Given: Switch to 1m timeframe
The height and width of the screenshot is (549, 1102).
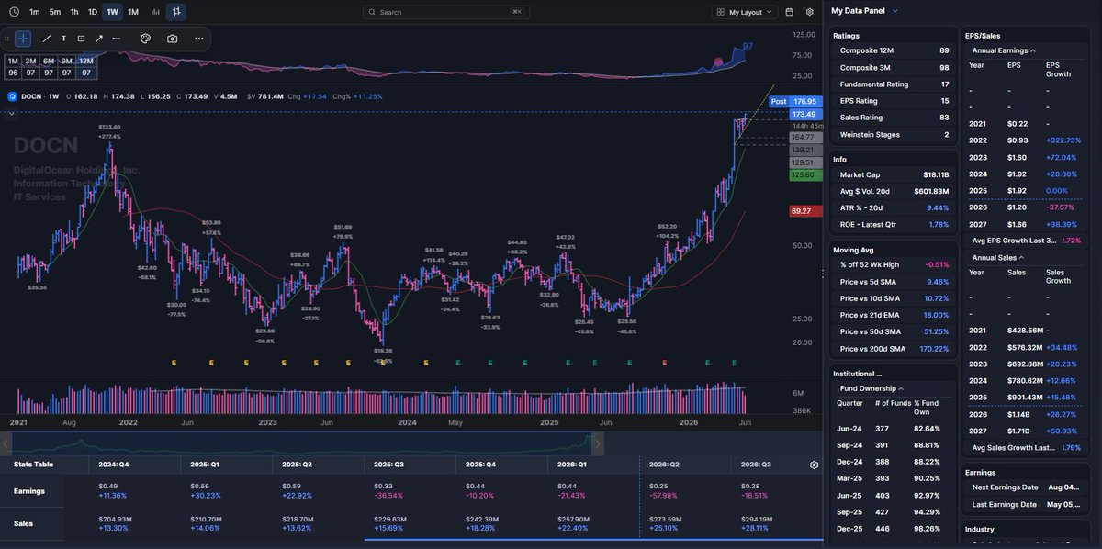Looking at the screenshot, I should pos(34,12).
